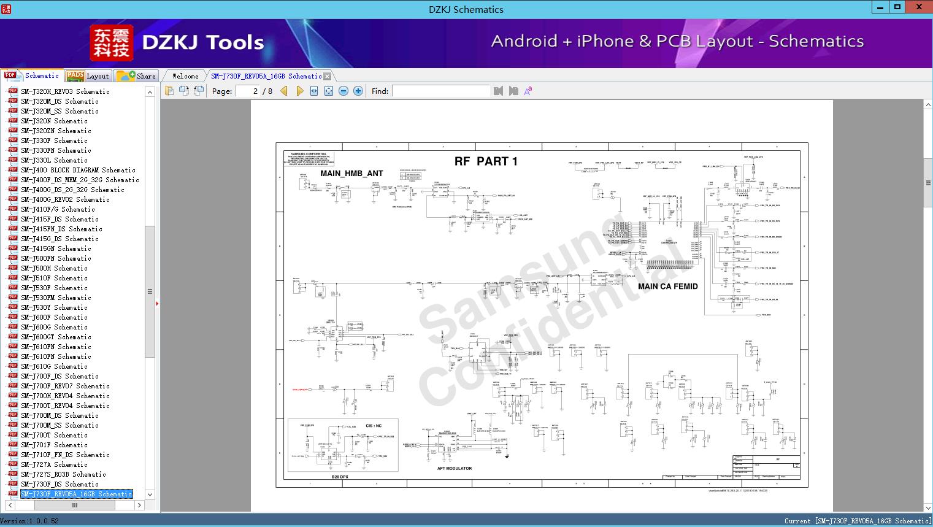Click the schematic list vertical scrollbar thumb
Screen dimensions: 933x527
pos(150,291)
